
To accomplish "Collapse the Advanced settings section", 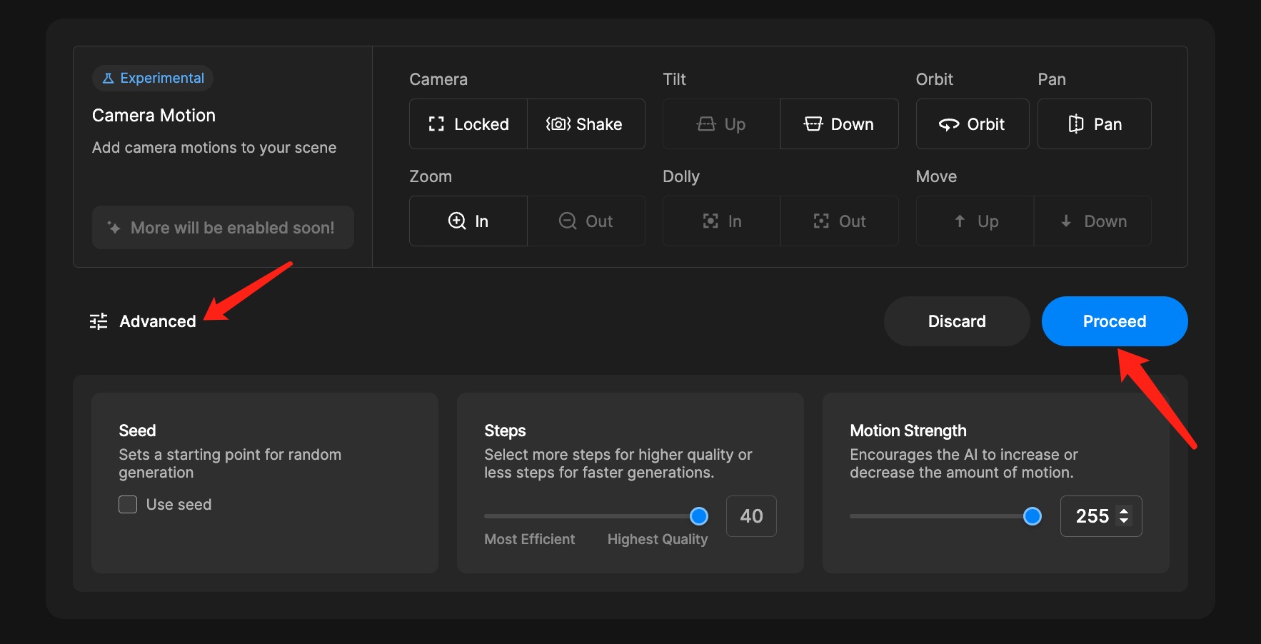I will coord(143,321).
